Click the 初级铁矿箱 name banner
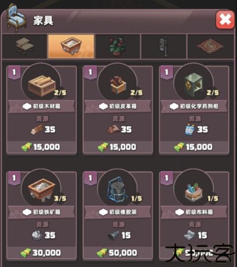This screenshot has width=237, height=267. 41,212
